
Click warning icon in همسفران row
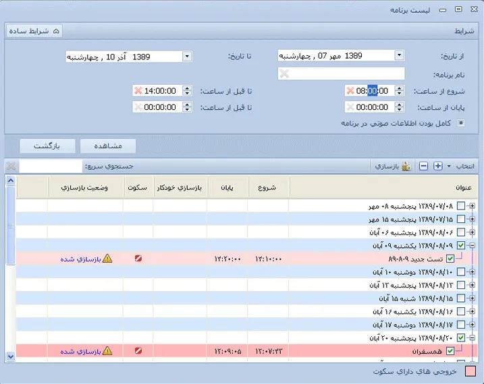coord(107,350)
